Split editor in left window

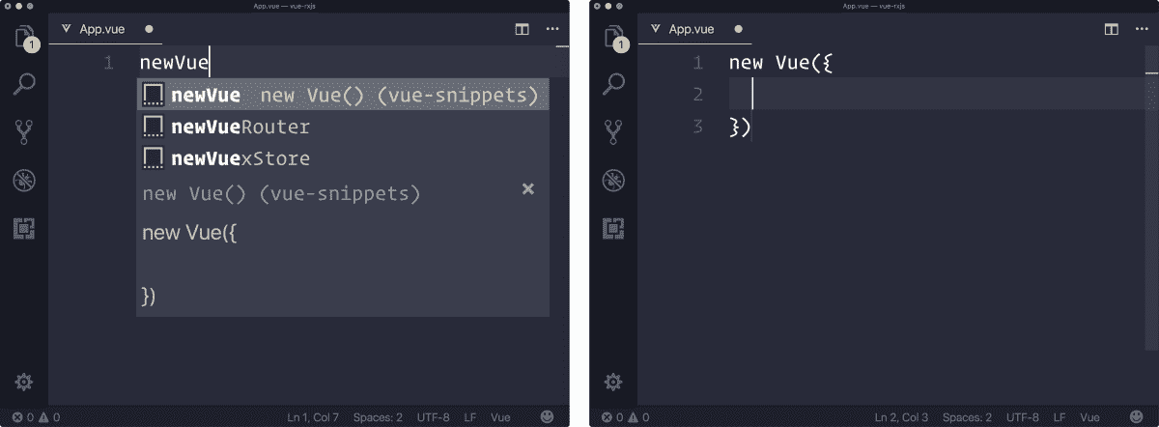(x=523, y=29)
